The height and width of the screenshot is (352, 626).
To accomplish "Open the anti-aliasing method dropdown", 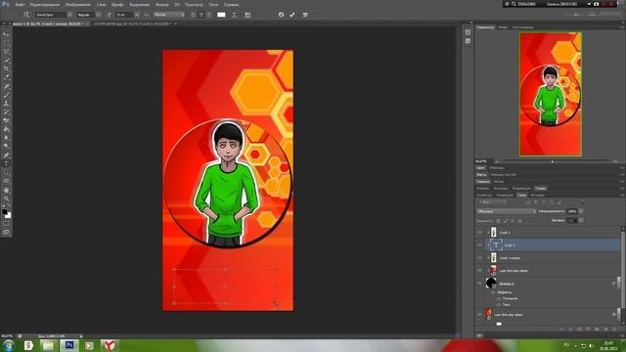I will (x=169, y=15).
